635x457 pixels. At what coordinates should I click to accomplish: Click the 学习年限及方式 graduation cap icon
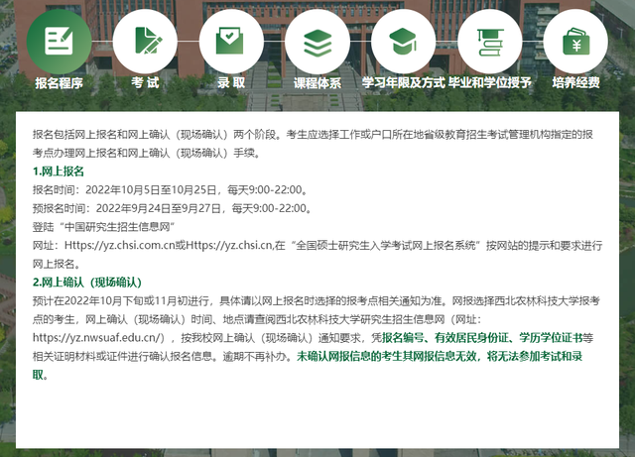(x=404, y=42)
